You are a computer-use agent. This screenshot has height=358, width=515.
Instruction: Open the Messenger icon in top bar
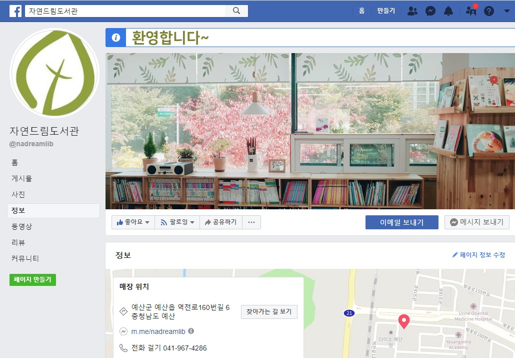tap(430, 11)
